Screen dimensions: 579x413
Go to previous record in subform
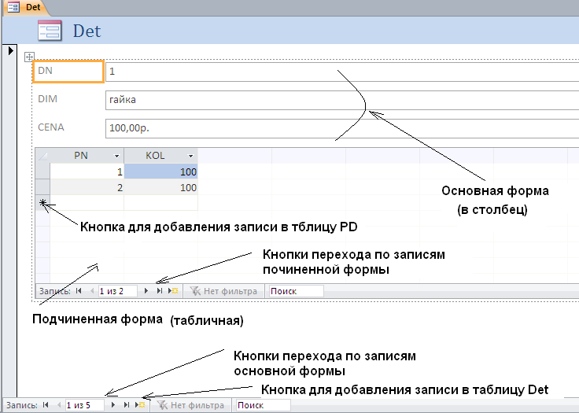pos(91,291)
